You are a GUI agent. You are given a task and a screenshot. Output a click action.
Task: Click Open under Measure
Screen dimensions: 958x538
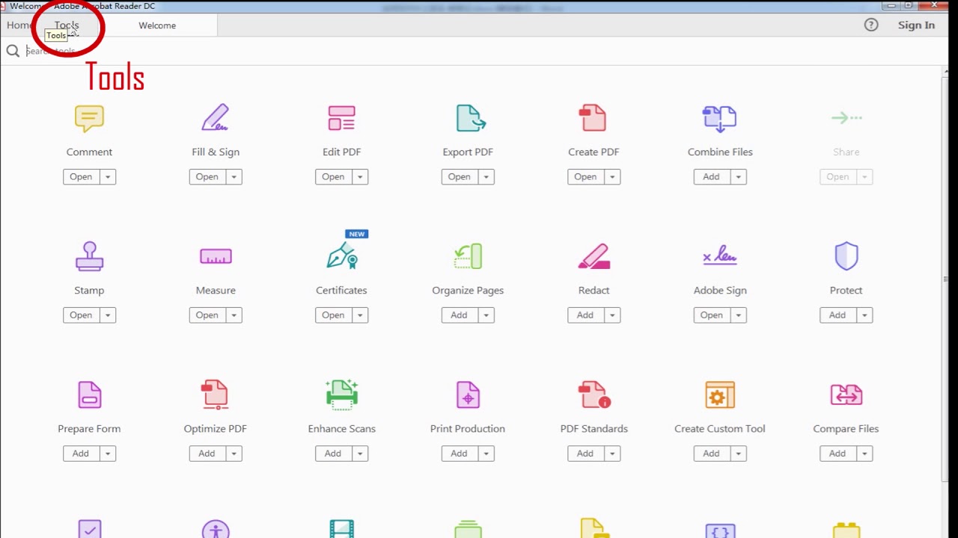207,315
